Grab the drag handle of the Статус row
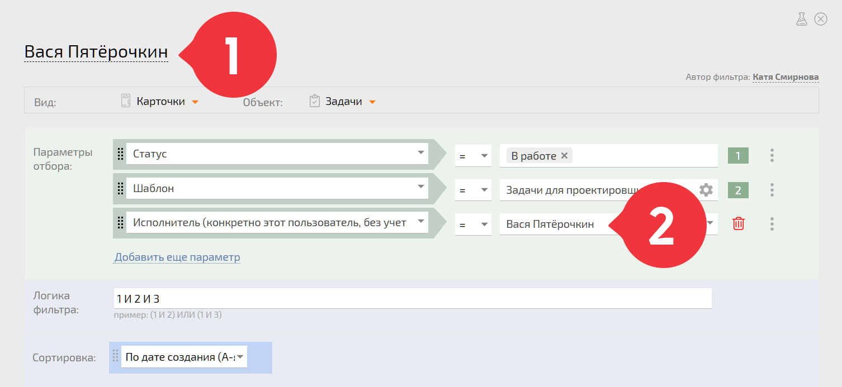This screenshot has height=387, width=842. pos(120,154)
